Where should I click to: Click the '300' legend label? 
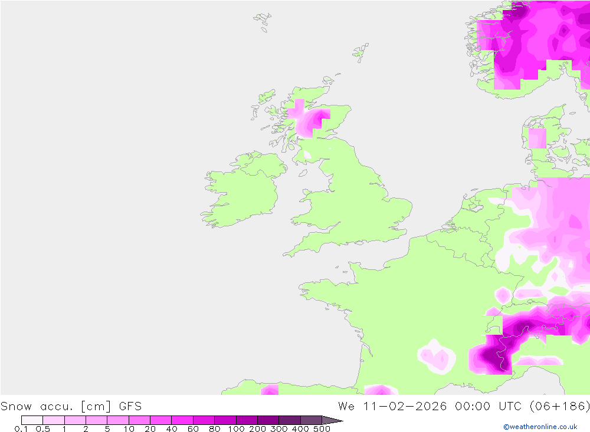coord(279,428)
